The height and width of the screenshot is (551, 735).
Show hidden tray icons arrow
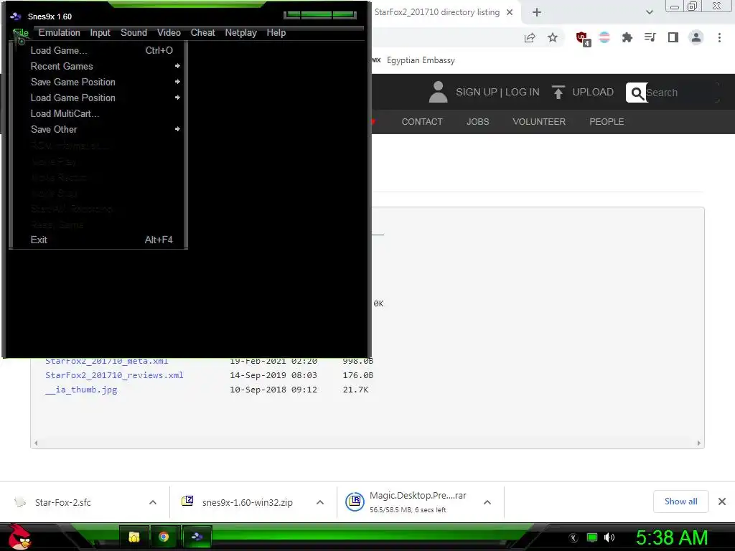(574, 537)
